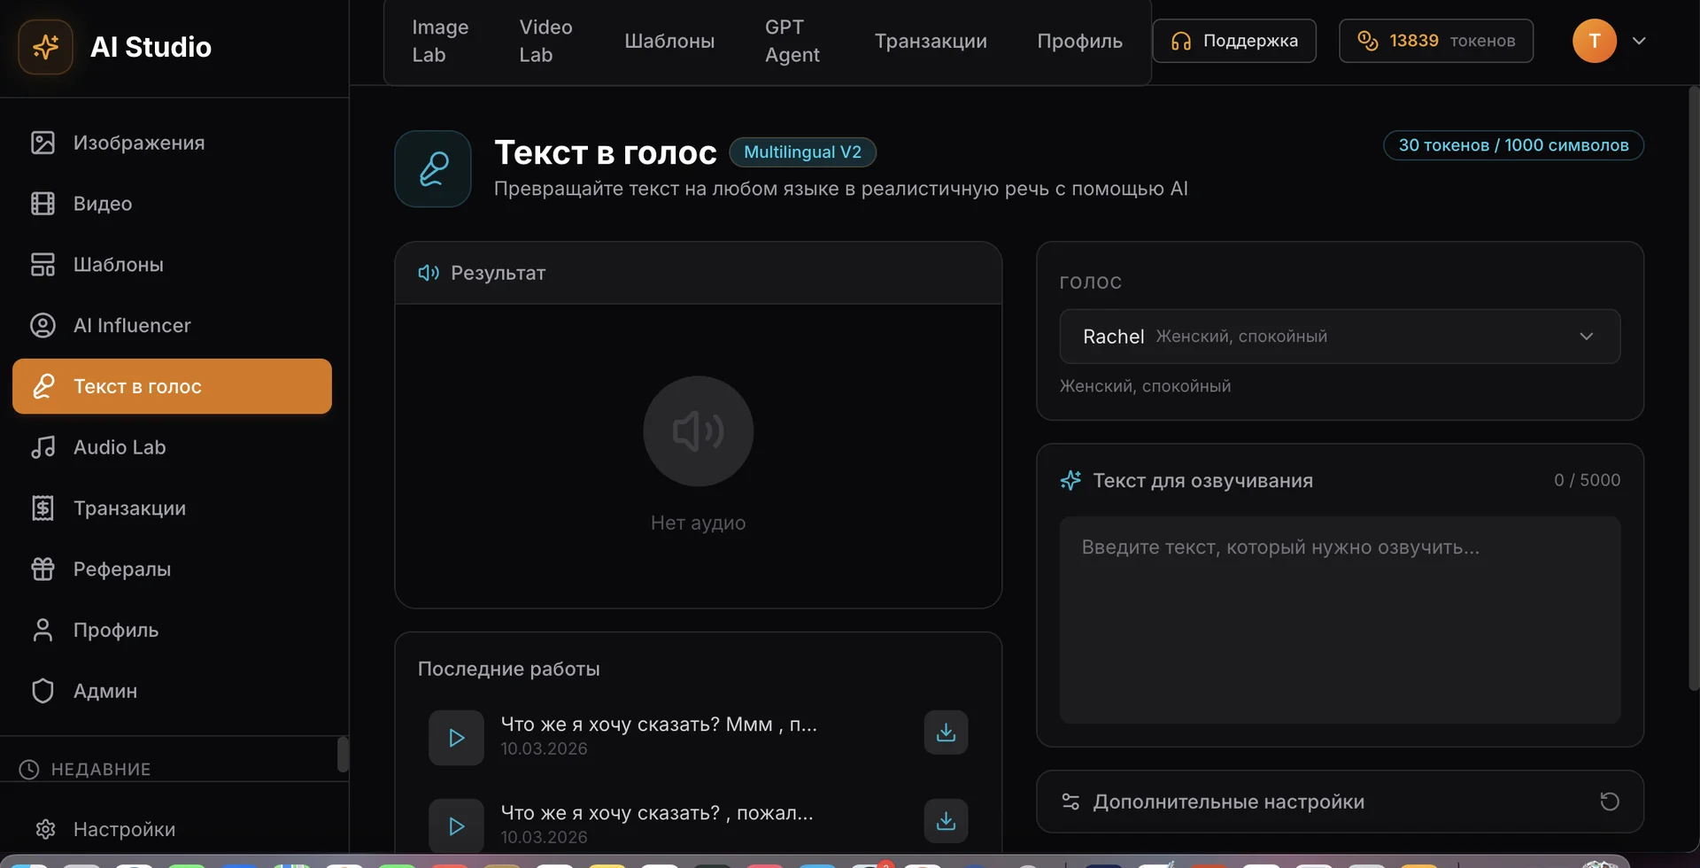
Task: Click inside the text-to-speech input area
Action: click(1340, 620)
